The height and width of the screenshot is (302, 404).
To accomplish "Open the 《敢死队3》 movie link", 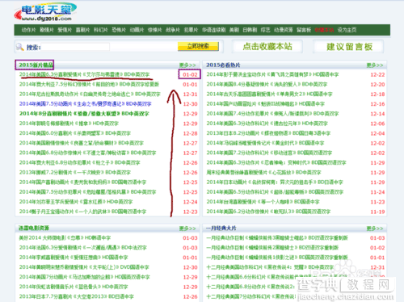I will [x=268, y=212].
